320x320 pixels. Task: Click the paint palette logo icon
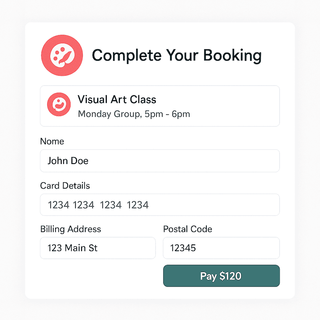click(x=62, y=55)
